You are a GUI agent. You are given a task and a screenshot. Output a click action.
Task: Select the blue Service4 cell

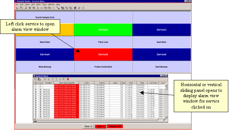coord(45,54)
